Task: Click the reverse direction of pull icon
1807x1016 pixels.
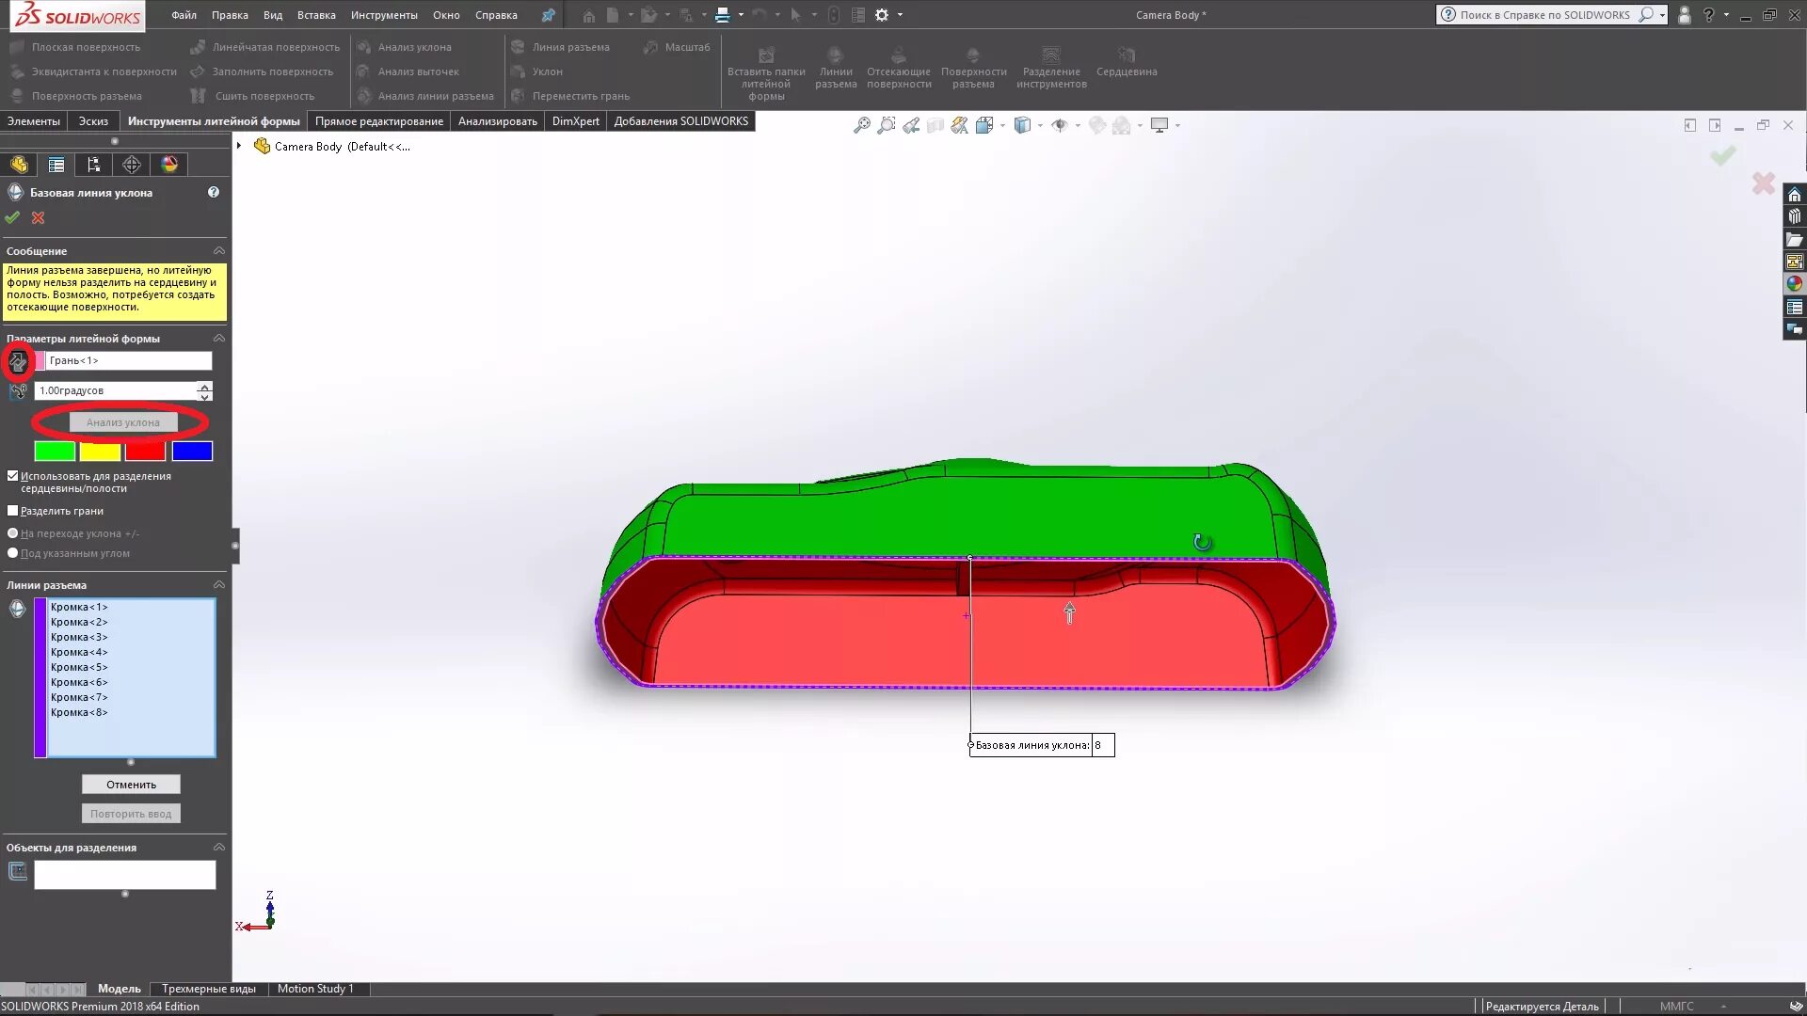Action: tap(18, 361)
